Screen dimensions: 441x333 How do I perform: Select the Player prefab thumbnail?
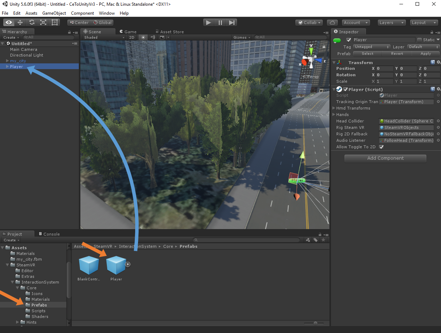116,265
